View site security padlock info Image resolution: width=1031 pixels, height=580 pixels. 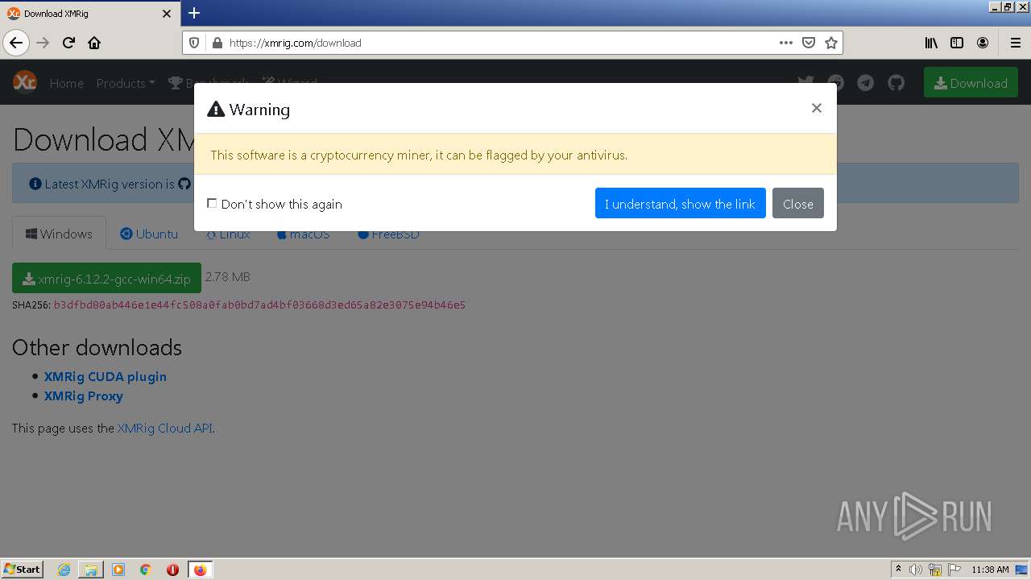pyautogui.click(x=217, y=43)
